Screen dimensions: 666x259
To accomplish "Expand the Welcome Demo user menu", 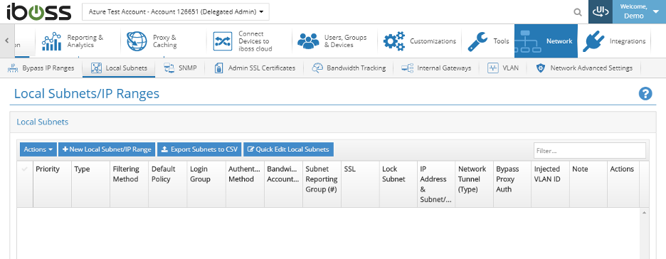I will (639, 12).
